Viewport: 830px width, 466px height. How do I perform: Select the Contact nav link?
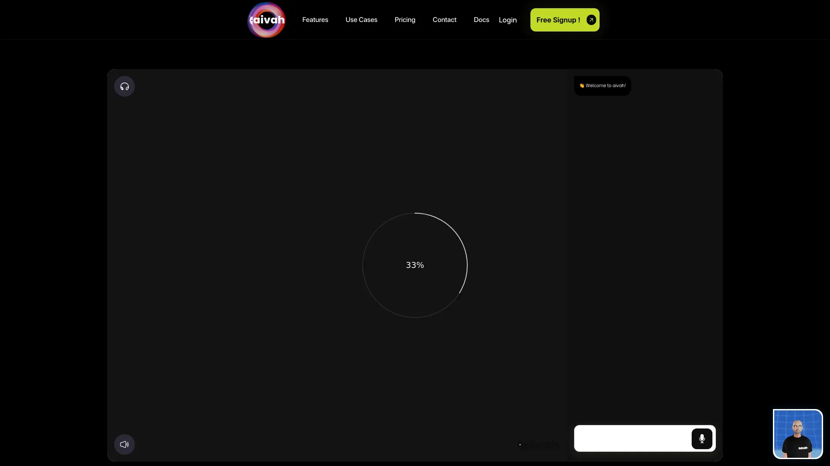pyautogui.click(x=444, y=20)
